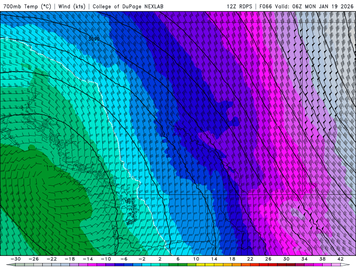Click the '-26' colorbar value
The image size is (356, 267).
(34, 259)
